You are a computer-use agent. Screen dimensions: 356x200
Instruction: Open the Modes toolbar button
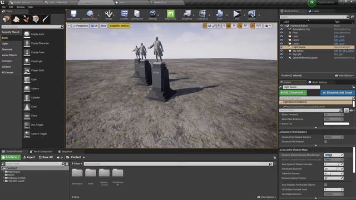click(x=109, y=15)
